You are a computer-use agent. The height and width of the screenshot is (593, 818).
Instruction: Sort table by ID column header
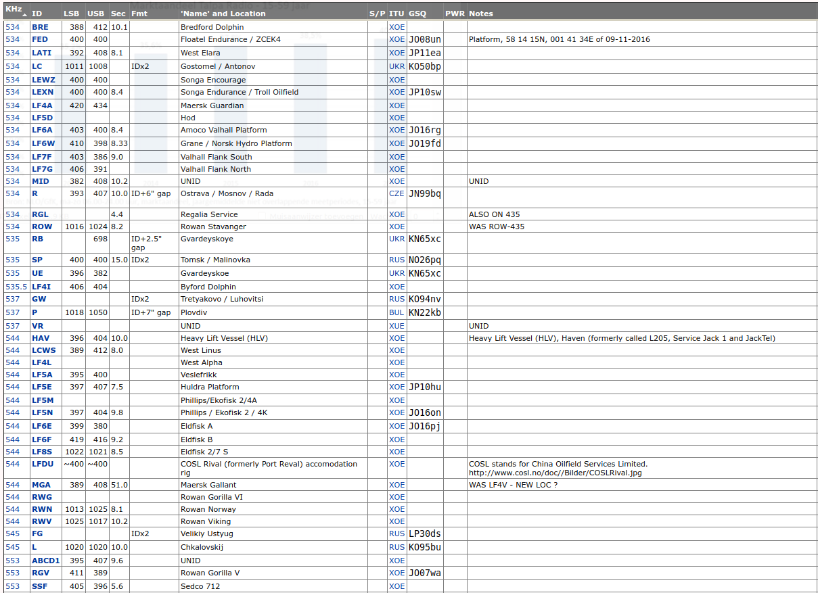(x=37, y=14)
